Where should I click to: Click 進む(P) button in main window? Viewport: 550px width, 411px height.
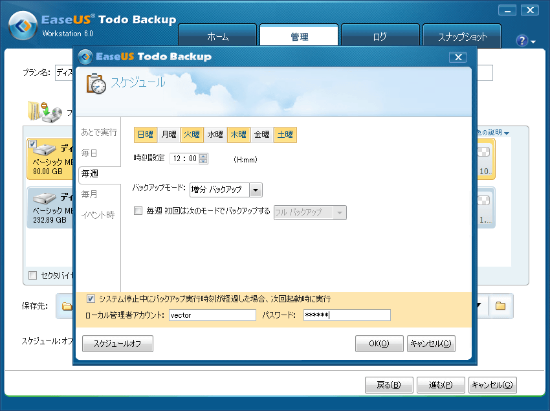pos(441,385)
